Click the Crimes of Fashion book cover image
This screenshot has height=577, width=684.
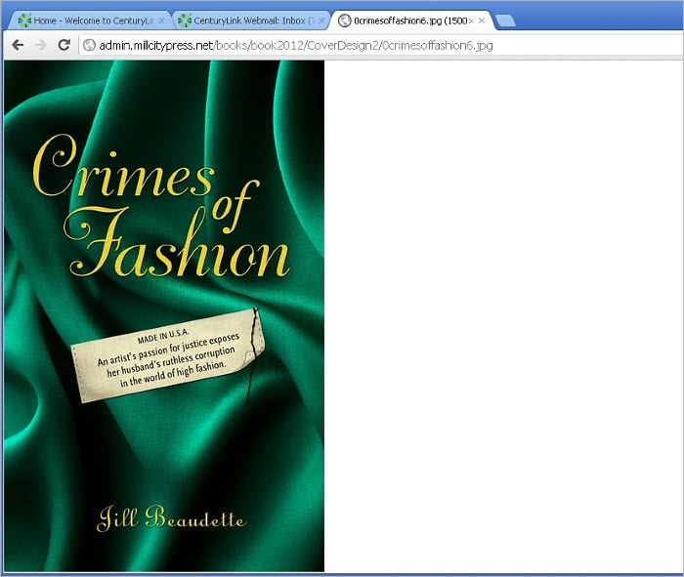[164, 316]
